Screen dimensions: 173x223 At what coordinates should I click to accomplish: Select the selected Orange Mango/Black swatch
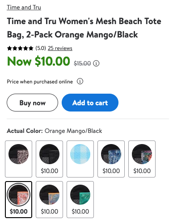18,199
